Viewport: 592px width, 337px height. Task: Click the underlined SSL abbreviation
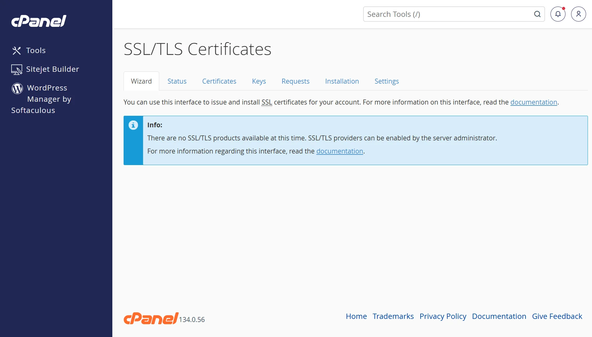pyautogui.click(x=267, y=102)
